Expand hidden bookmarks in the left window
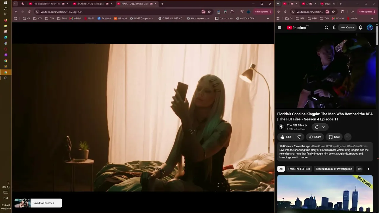 click(268, 18)
